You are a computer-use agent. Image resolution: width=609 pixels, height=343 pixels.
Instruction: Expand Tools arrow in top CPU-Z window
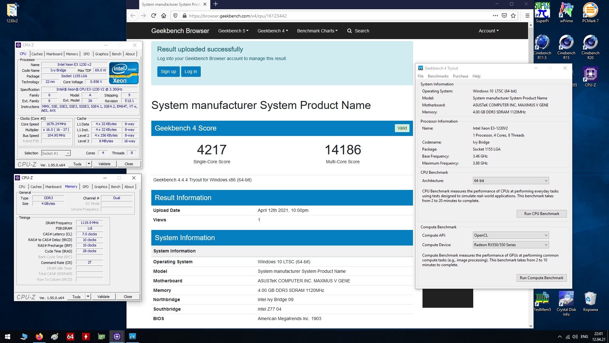coord(89,164)
